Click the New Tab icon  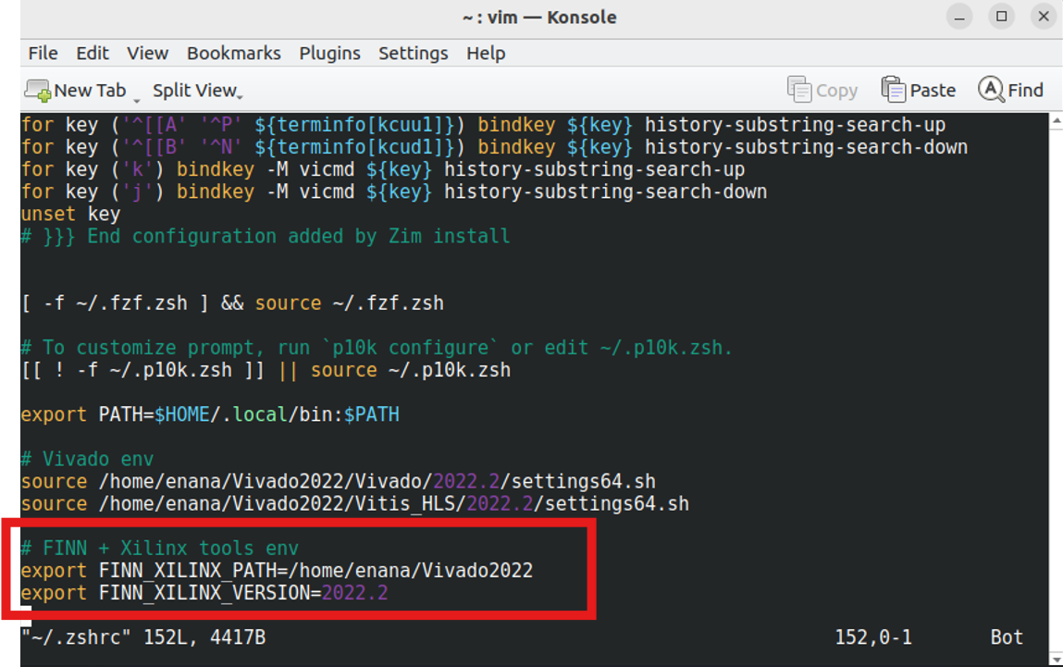[x=38, y=91]
